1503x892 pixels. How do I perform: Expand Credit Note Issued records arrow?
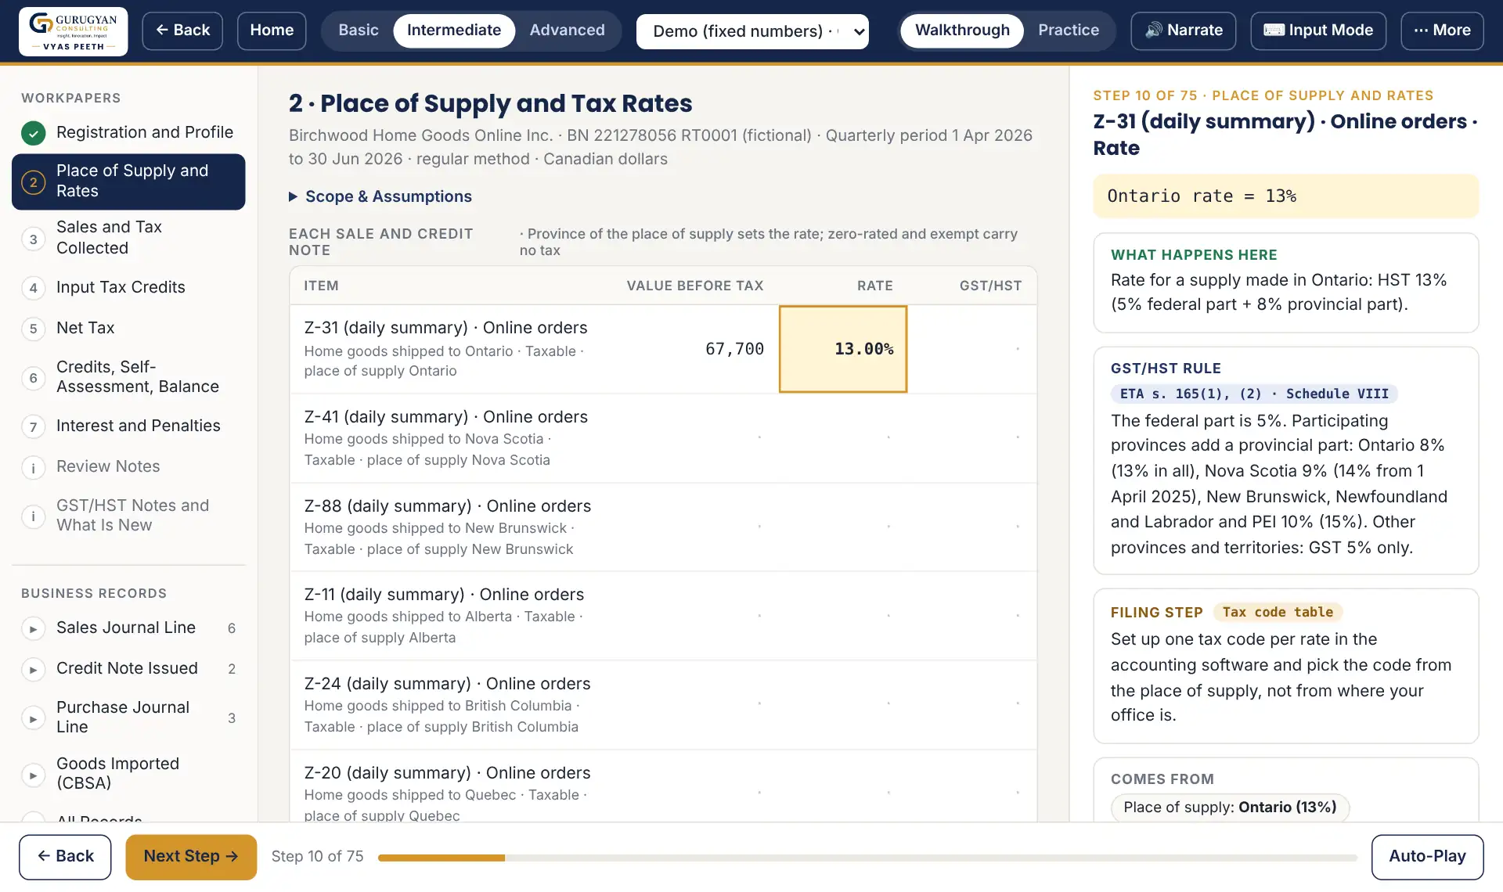pyautogui.click(x=34, y=670)
